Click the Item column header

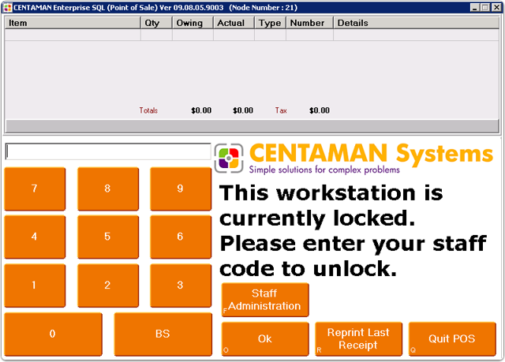tap(73, 23)
